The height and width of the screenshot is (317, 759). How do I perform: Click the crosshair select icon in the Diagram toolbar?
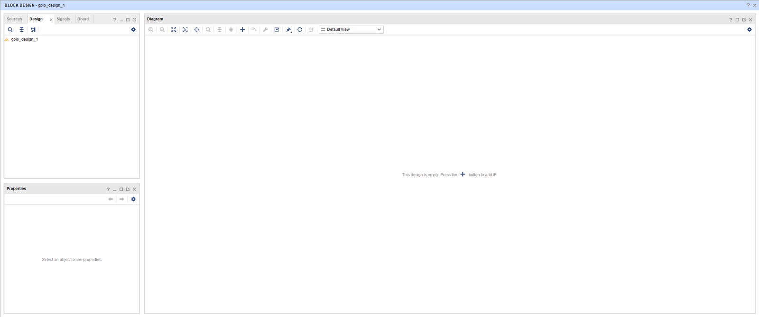click(197, 29)
